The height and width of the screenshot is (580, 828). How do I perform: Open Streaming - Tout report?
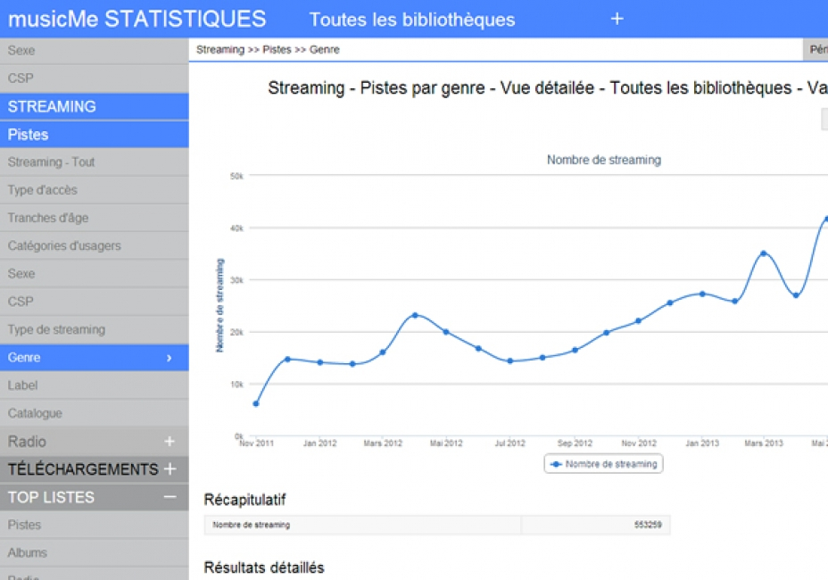click(x=94, y=162)
